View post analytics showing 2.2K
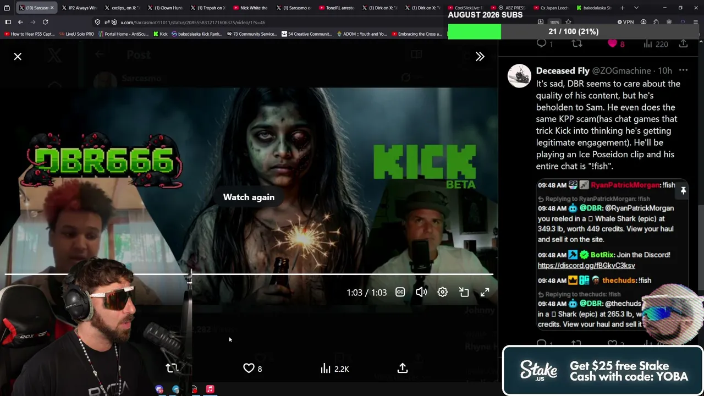 pos(334,369)
